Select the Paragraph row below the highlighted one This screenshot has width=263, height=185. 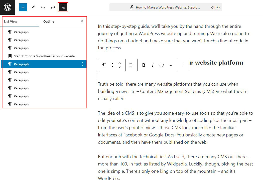point(44,72)
